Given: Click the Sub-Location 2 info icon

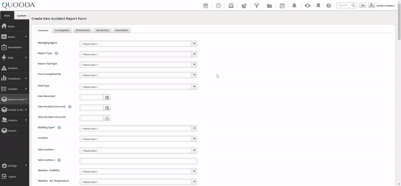Looking at the screenshot, I should (x=59, y=160).
